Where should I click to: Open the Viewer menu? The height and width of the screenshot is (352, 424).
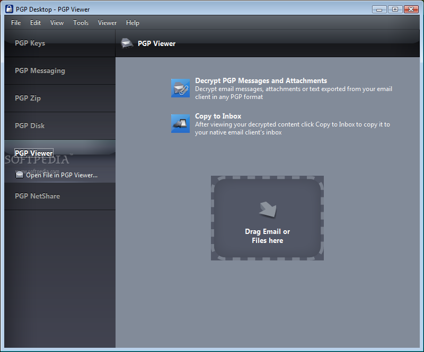point(108,23)
